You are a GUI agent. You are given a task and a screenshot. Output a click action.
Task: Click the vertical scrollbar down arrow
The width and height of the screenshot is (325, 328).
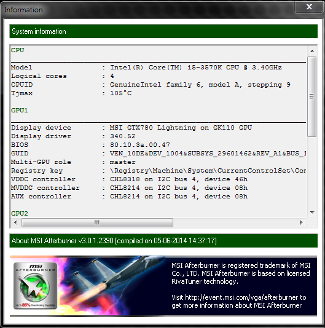(312, 213)
